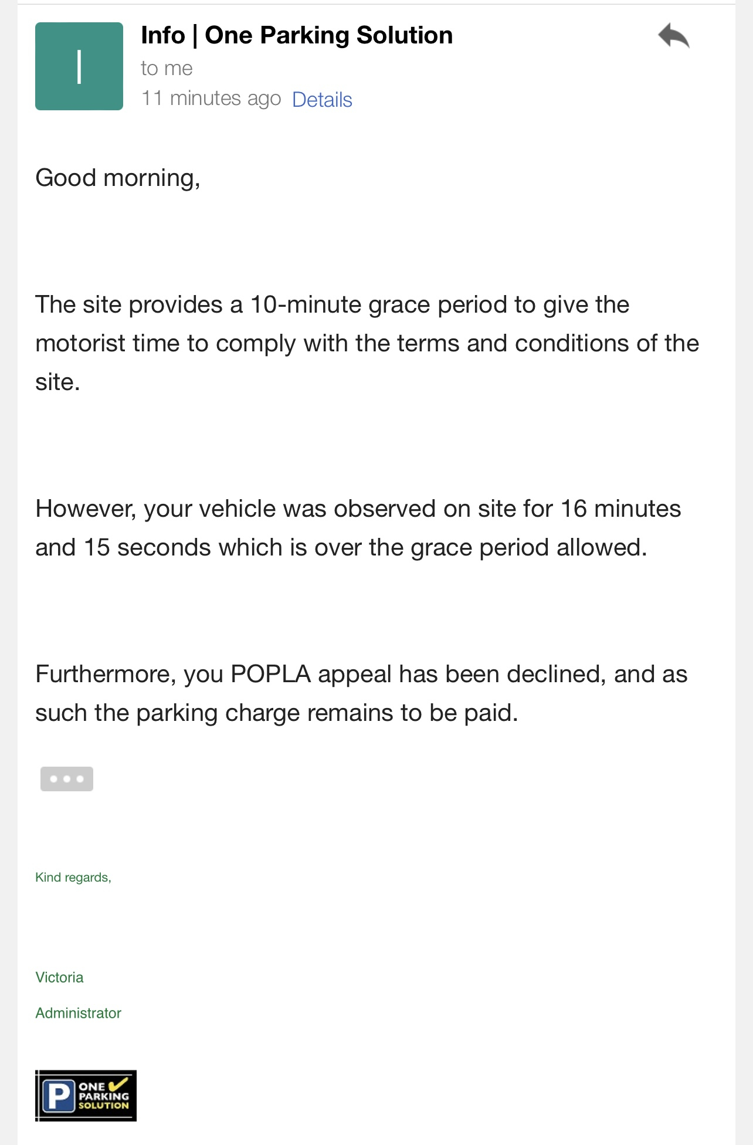Image resolution: width=753 pixels, height=1145 pixels.
Task: Tap the reply arrow icon
Action: click(673, 35)
